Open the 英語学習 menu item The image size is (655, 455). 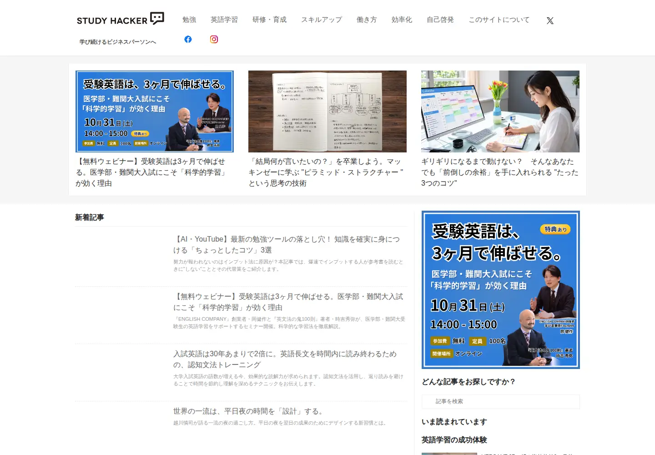click(x=224, y=20)
